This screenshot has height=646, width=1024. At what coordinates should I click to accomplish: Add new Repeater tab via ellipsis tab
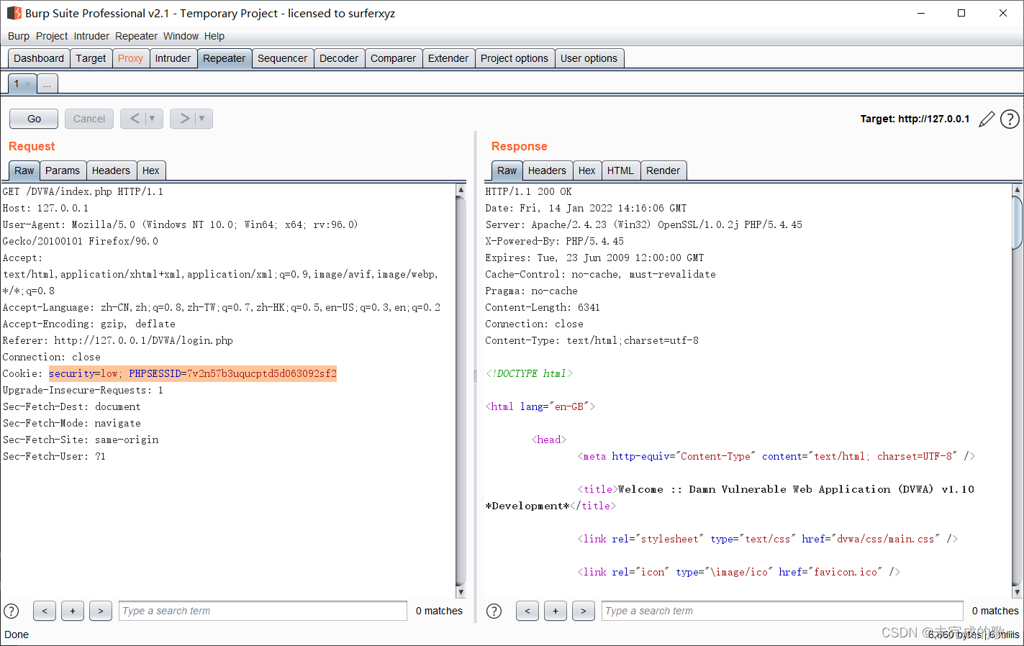point(47,84)
